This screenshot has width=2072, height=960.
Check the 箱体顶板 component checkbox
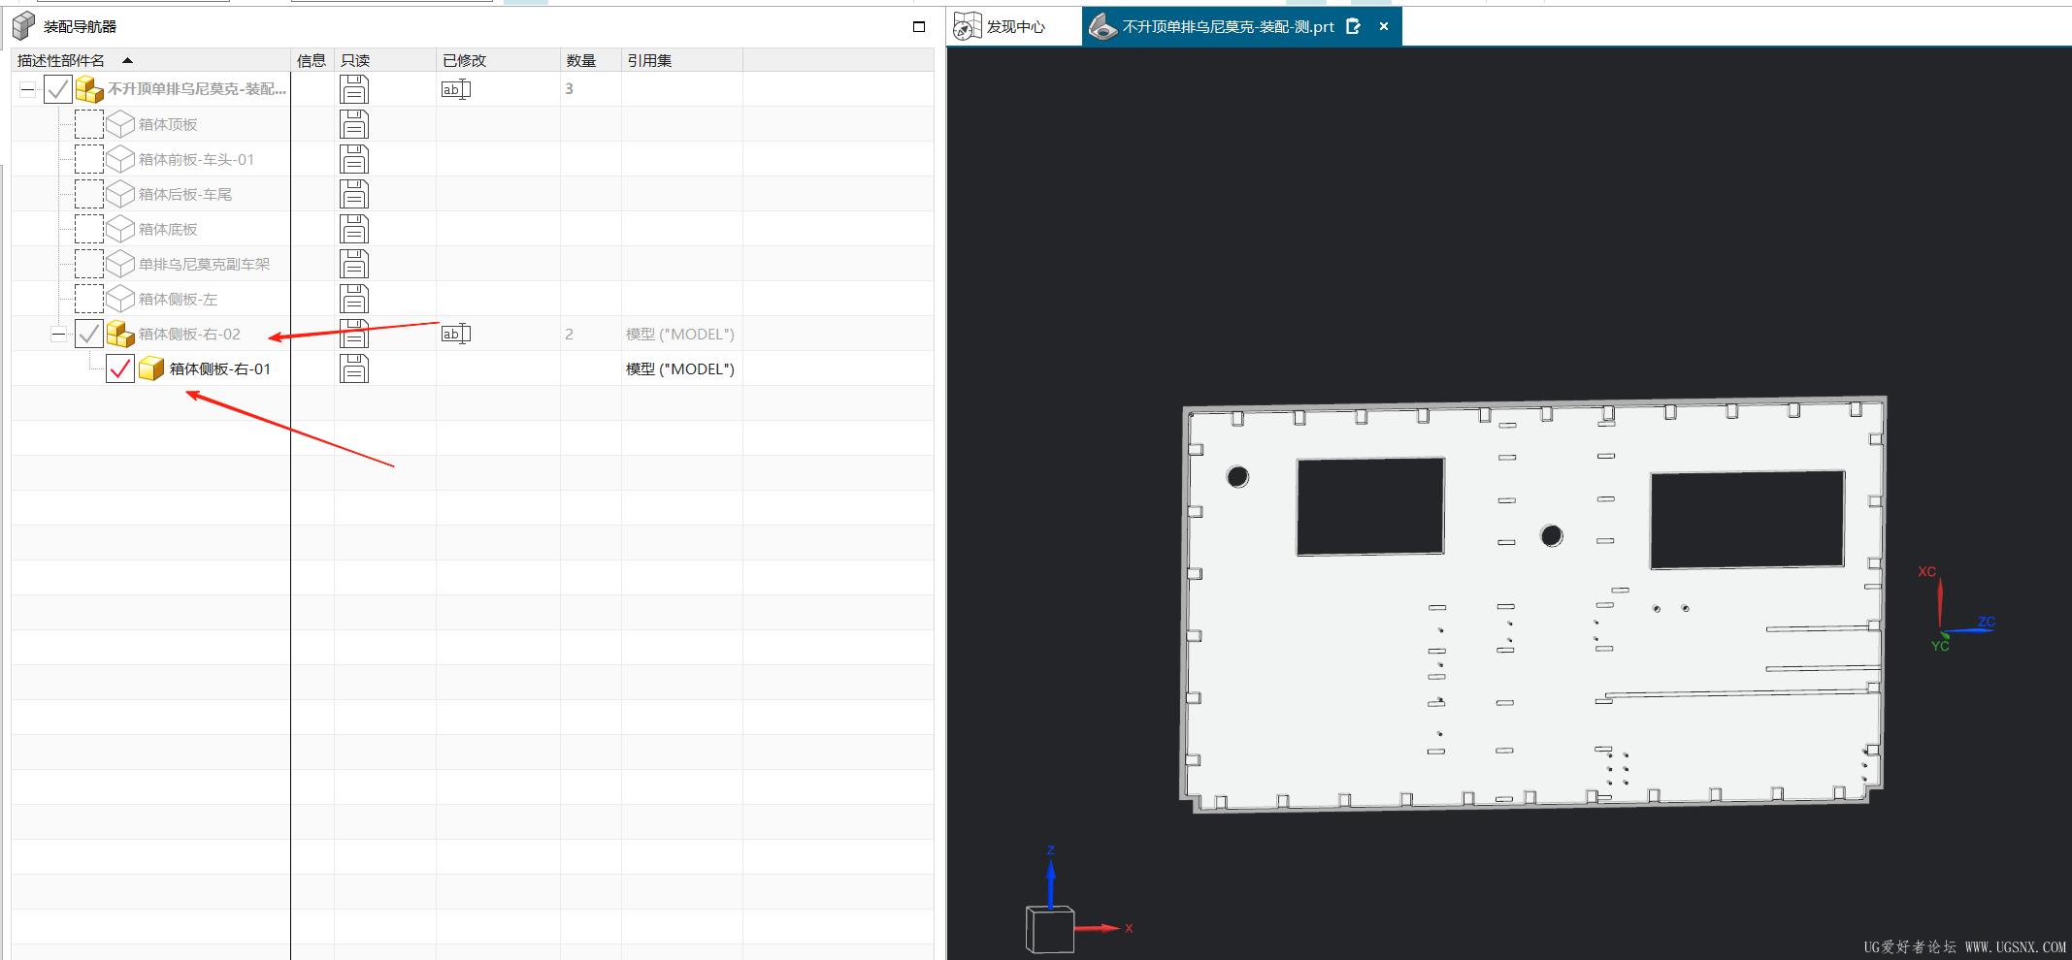tap(89, 124)
